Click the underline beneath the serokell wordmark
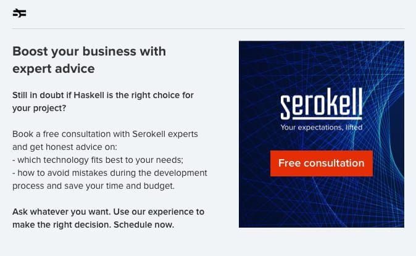The height and width of the screenshot is (256, 416). [325, 118]
